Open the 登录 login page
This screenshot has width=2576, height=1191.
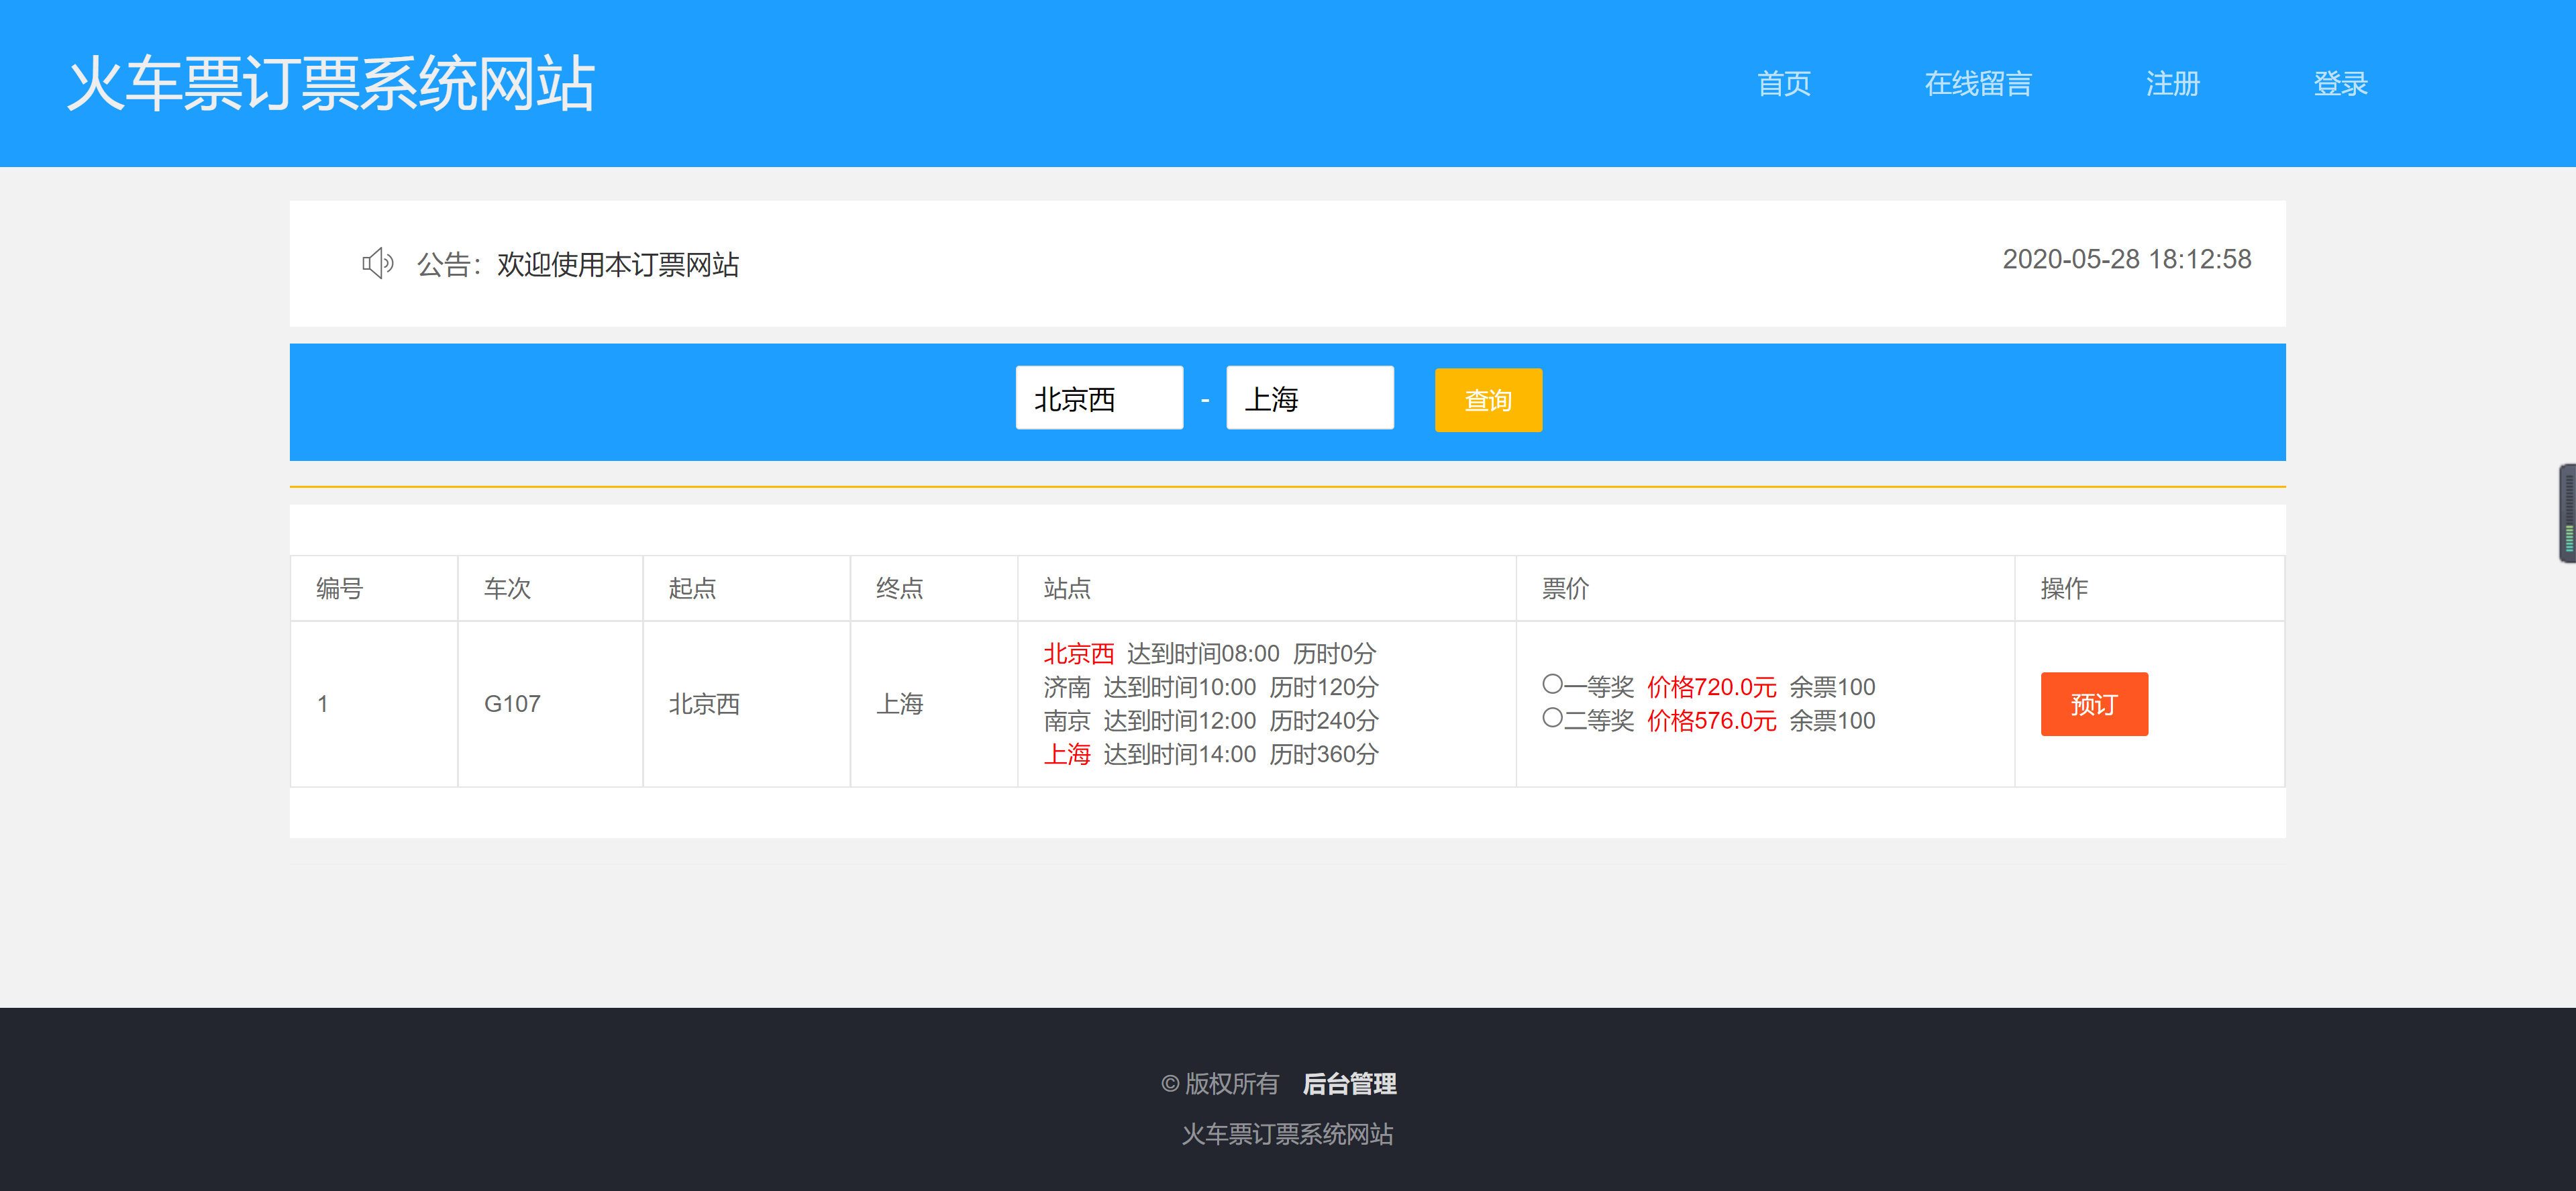(2340, 84)
